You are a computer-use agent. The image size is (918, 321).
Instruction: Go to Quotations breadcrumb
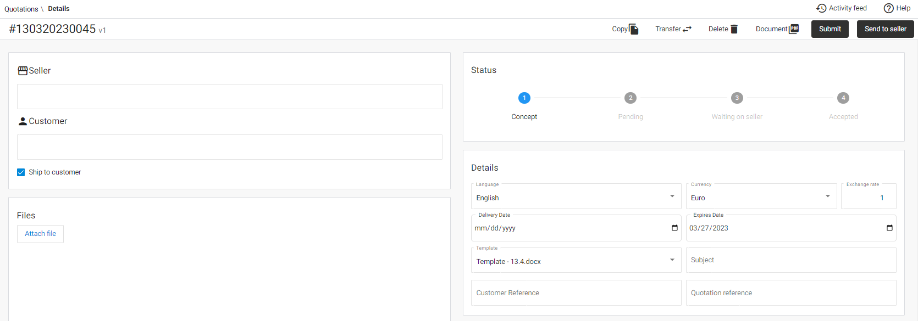pos(21,9)
